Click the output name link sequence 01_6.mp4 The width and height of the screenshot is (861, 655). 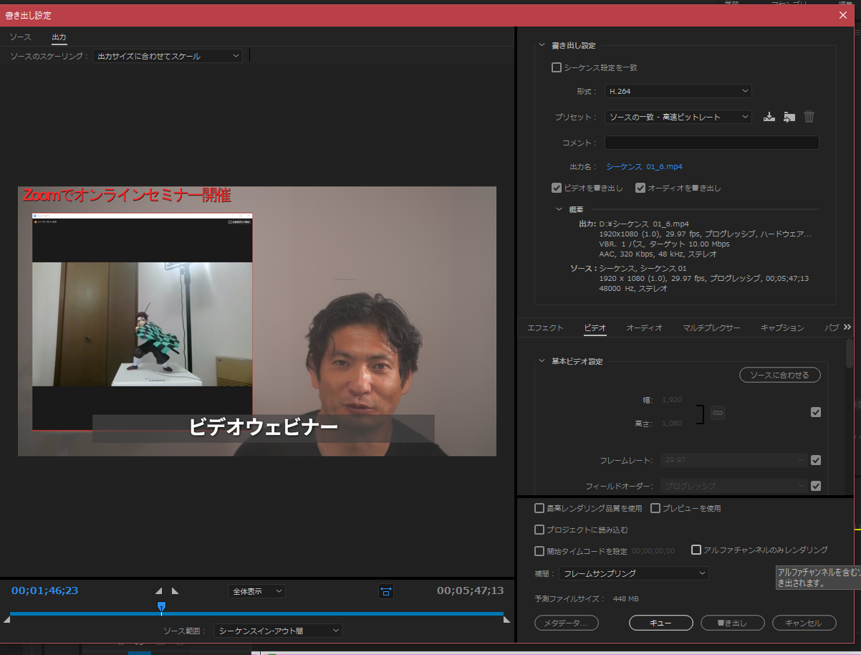(644, 166)
